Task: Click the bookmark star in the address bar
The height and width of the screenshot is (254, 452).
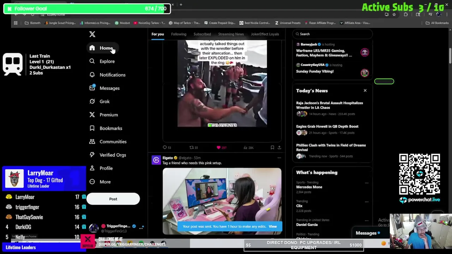Action: [394, 14]
